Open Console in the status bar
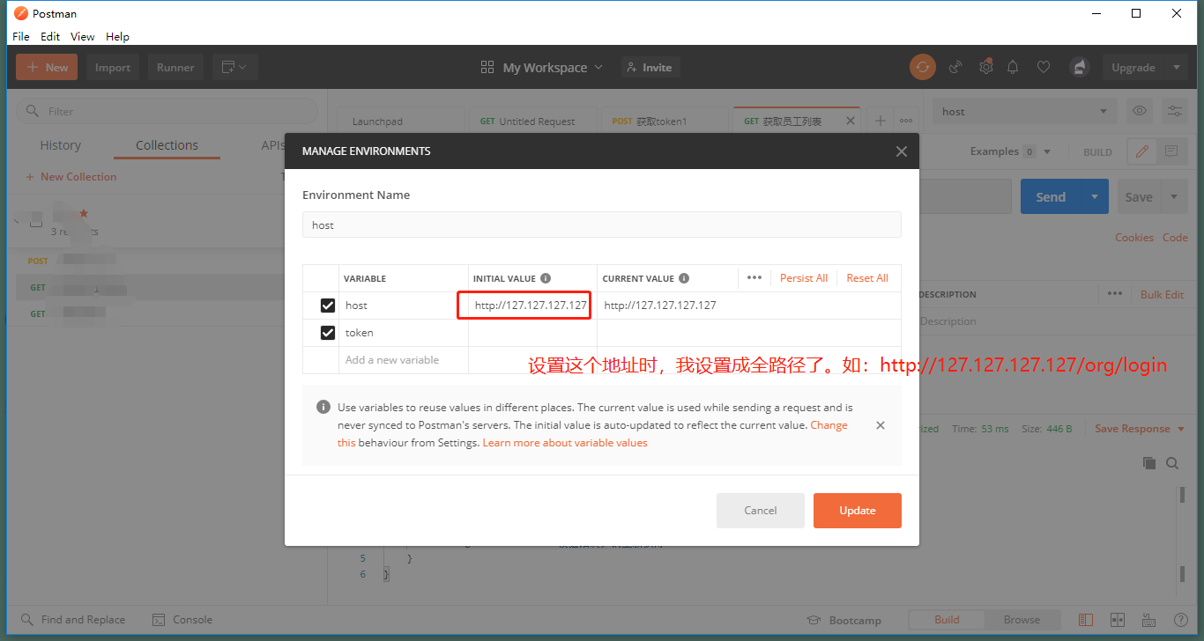 [182, 620]
